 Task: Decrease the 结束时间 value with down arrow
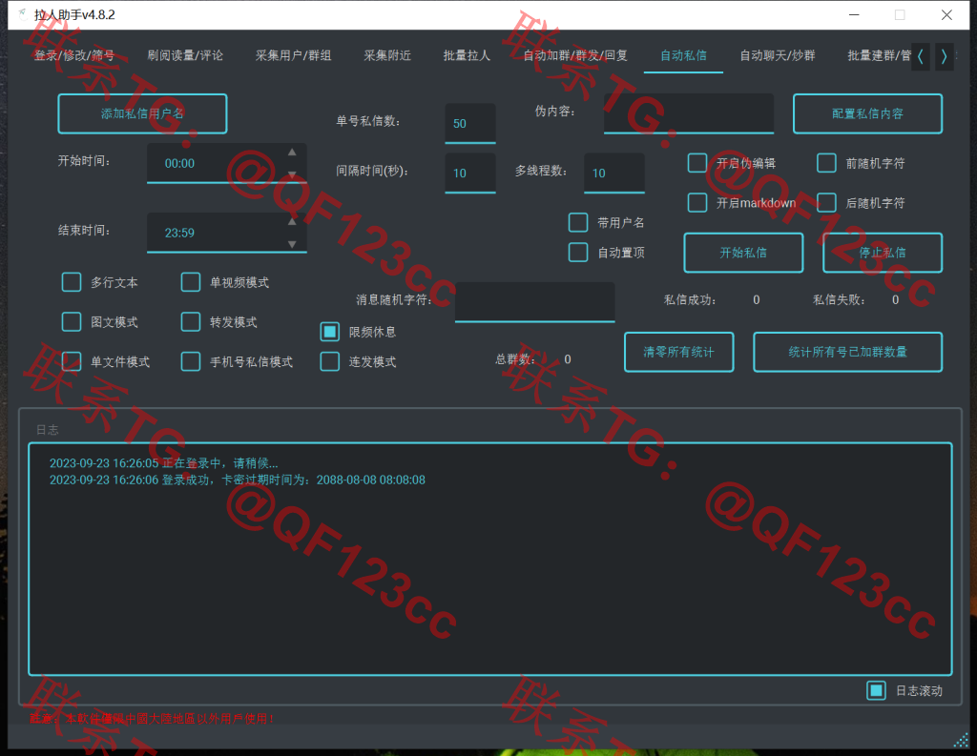292,244
